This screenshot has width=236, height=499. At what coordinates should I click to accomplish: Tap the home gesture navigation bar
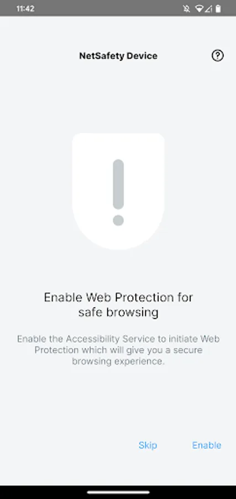click(118, 492)
